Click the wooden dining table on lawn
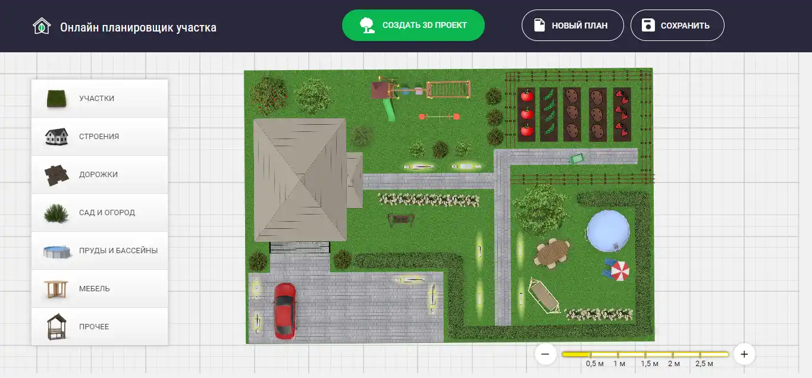Screen dimensions: 812x378 552,253
